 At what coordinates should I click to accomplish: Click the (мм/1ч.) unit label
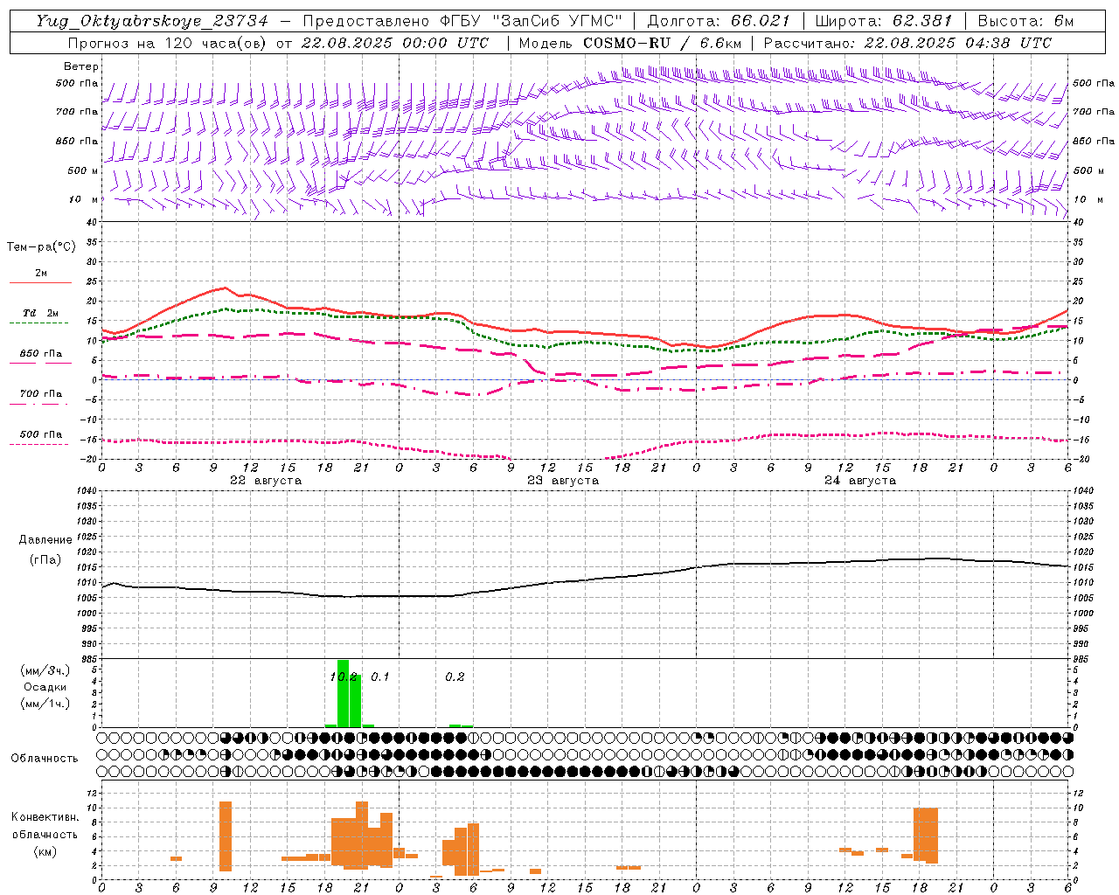tap(45, 704)
